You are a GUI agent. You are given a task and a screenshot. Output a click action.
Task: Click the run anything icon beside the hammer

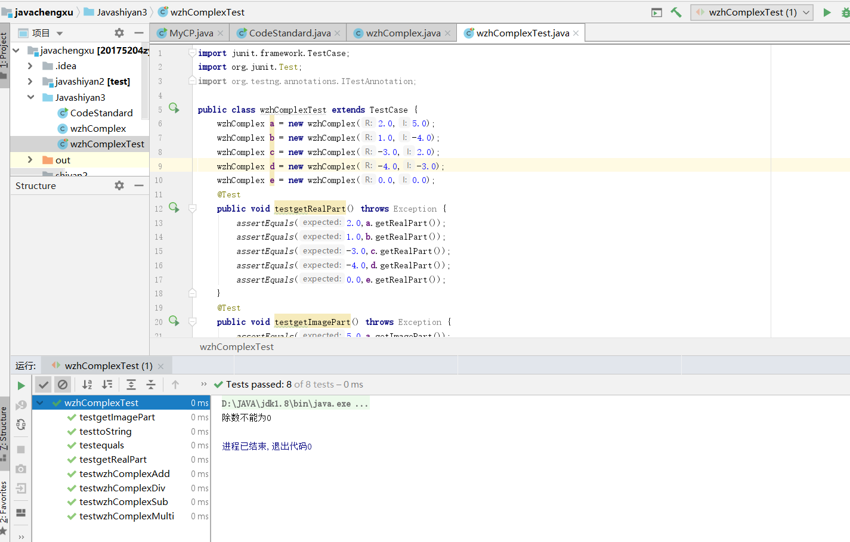(657, 12)
